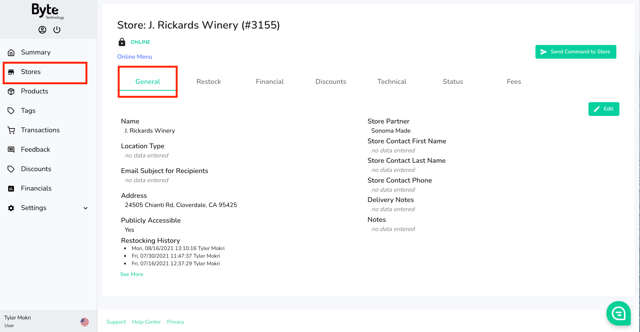Image resolution: width=640 pixels, height=332 pixels.
Task: Click Email Subject for Recipients label
Action: pyautogui.click(x=164, y=171)
